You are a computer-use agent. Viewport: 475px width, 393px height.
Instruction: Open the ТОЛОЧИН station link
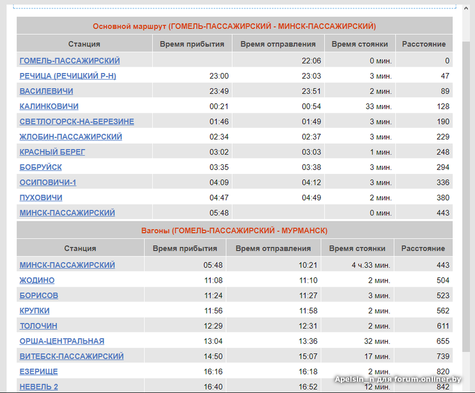(x=39, y=326)
